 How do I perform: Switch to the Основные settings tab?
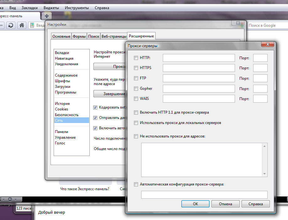click(61, 36)
